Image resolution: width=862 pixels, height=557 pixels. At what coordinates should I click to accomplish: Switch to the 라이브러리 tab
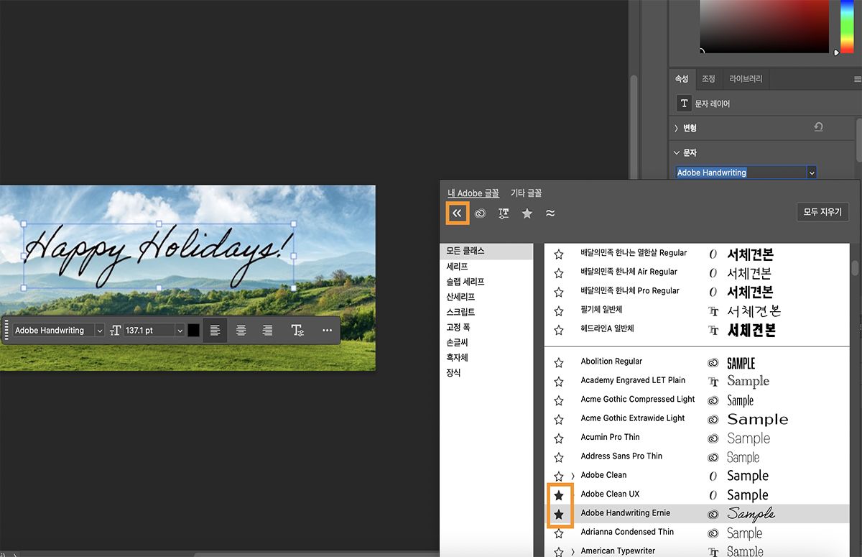coord(746,78)
